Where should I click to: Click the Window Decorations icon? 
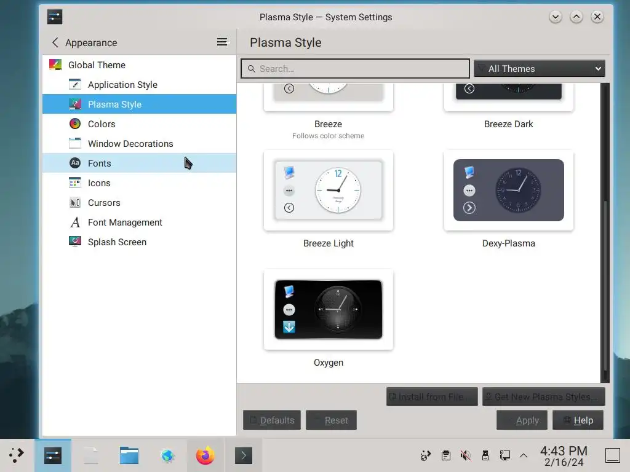74,143
